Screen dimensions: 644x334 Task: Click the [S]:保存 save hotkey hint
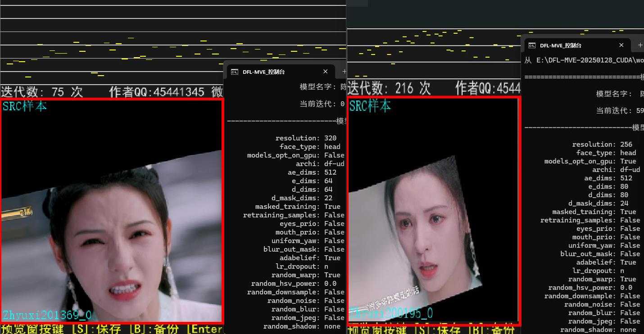pos(97,329)
